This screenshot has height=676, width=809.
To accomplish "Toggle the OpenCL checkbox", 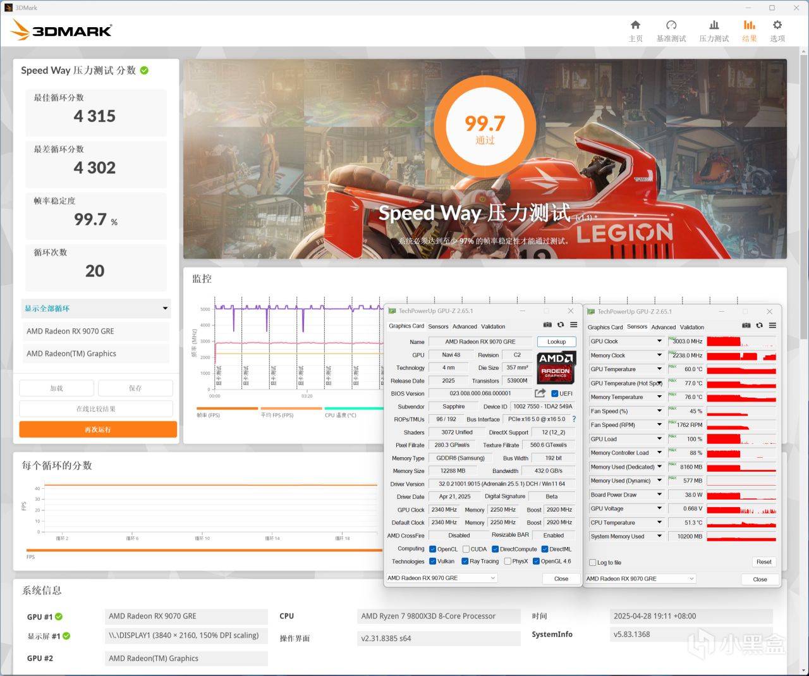I will (x=432, y=549).
